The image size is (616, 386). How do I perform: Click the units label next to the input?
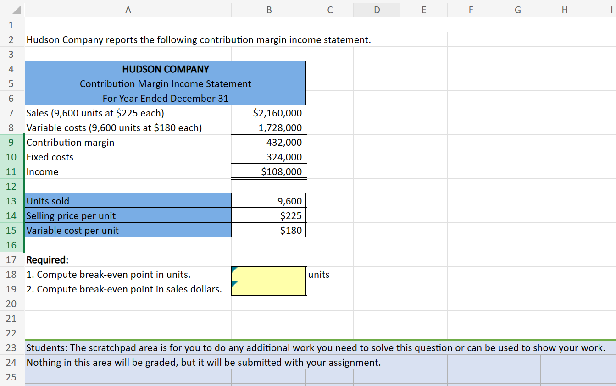[x=319, y=274]
